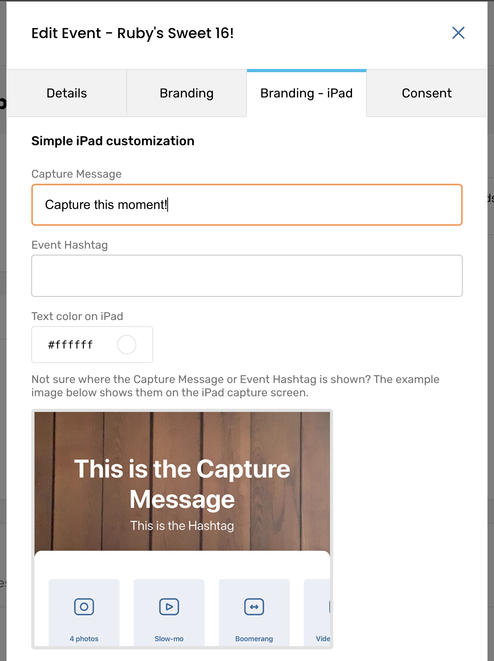Click the 4 photos camera icon

point(84,606)
